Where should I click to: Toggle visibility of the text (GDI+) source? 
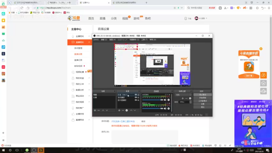pos(136,95)
